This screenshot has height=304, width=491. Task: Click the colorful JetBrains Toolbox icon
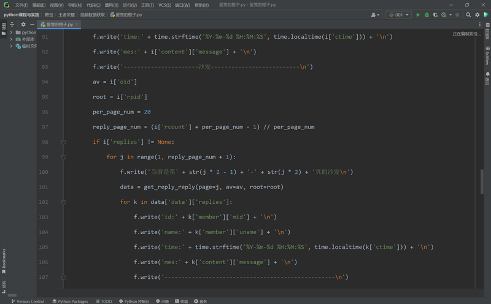(x=486, y=15)
